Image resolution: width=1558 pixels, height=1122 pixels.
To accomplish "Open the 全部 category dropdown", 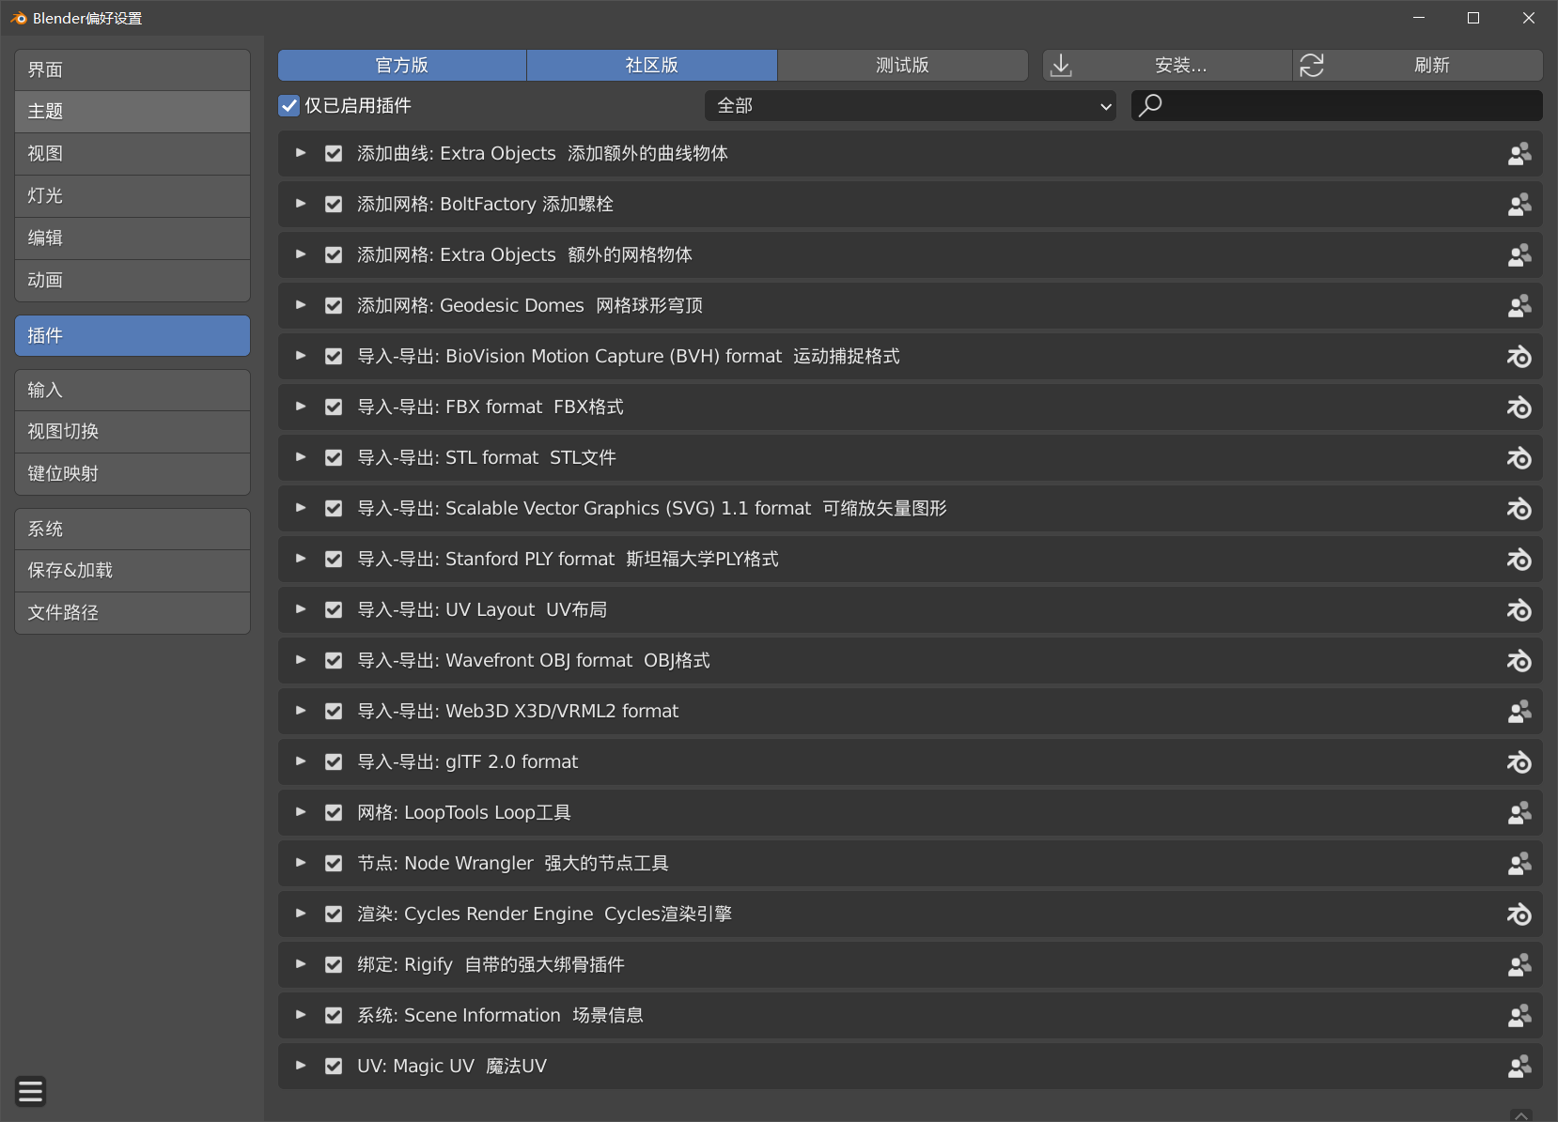I will click(x=911, y=105).
